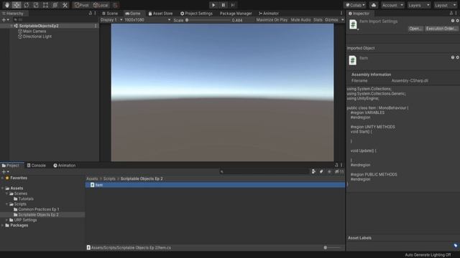Viewport: 460px width, 258px height.
Task: Open Project create plus dropdown
Action: 6,172
